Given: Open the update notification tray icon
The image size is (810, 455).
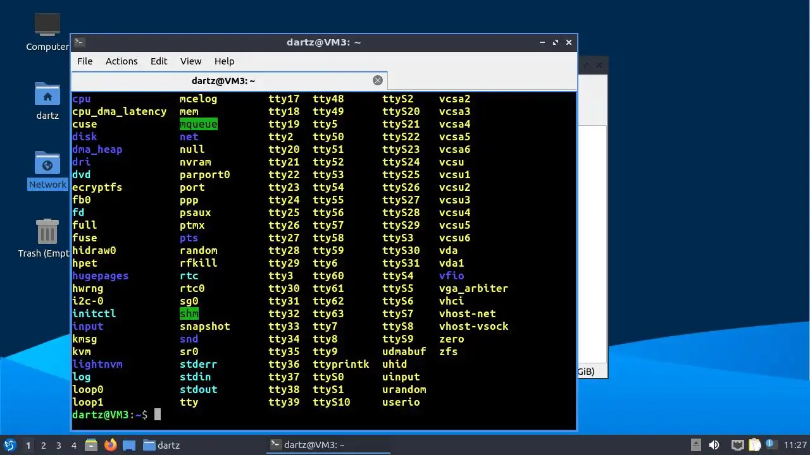Looking at the screenshot, I should [770, 445].
